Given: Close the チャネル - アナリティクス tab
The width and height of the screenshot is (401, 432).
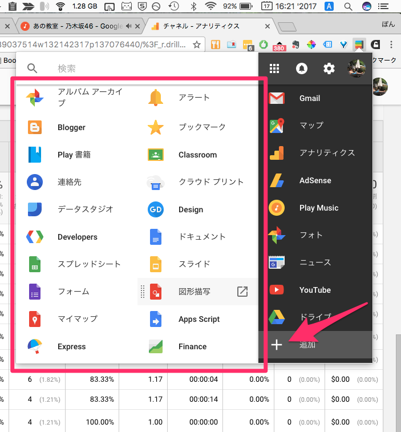Looking at the screenshot, I should (267, 26).
